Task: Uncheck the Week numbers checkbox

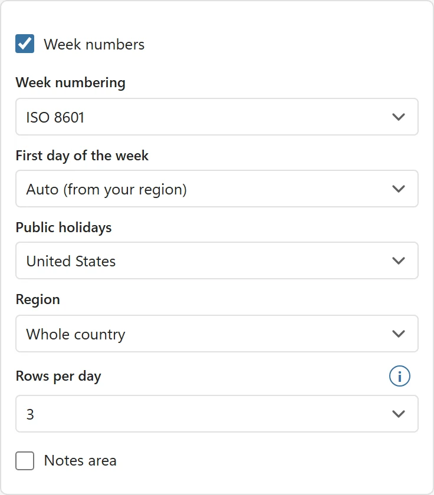Action: [x=25, y=44]
